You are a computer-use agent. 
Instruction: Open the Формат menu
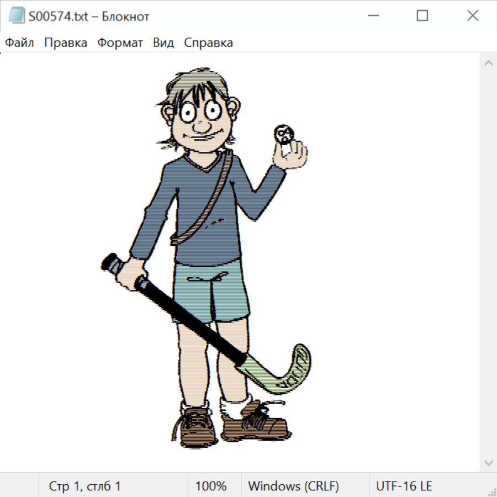pyautogui.click(x=120, y=43)
